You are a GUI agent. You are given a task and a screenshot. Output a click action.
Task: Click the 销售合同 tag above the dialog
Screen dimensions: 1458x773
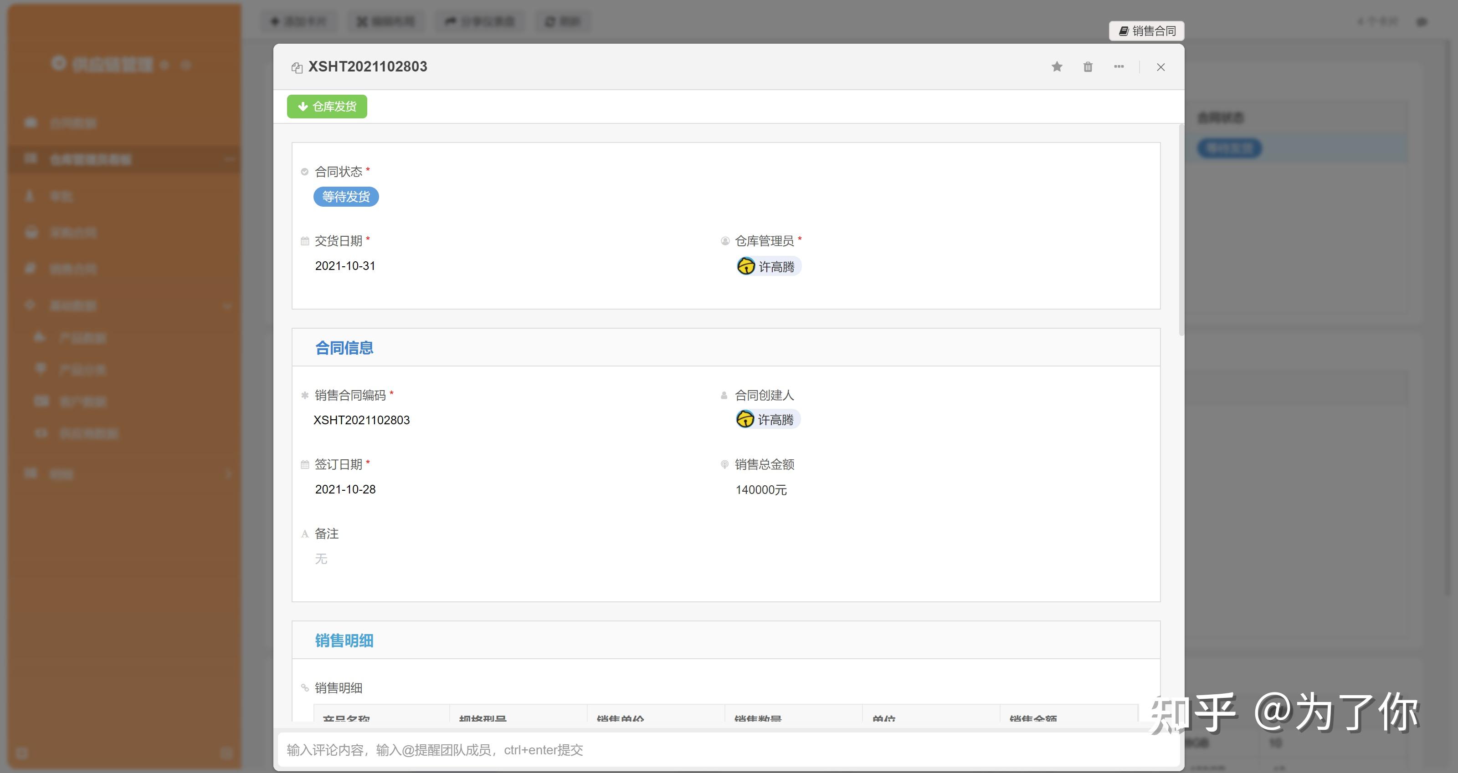tap(1147, 31)
